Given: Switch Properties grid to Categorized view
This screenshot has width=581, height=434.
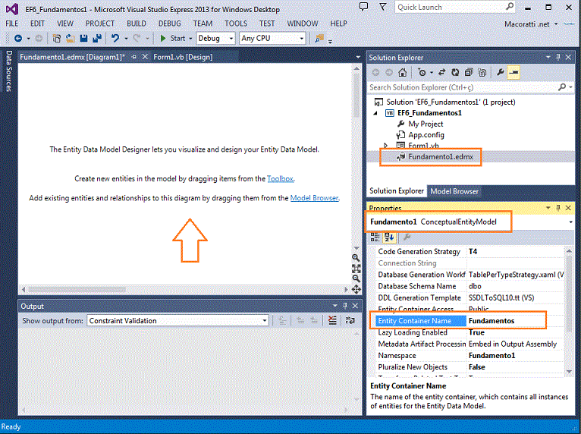Looking at the screenshot, I should point(375,237).
